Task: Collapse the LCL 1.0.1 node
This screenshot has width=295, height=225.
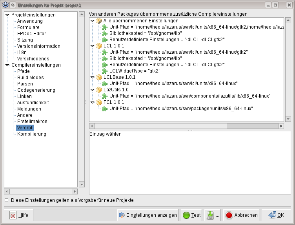Action: pos(93,46)
